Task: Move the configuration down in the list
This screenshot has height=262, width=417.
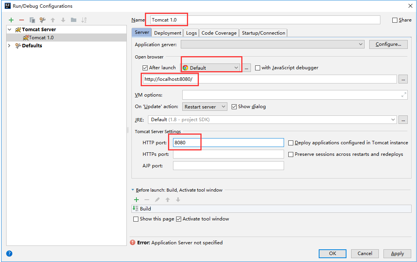Action: coord(63,20)
